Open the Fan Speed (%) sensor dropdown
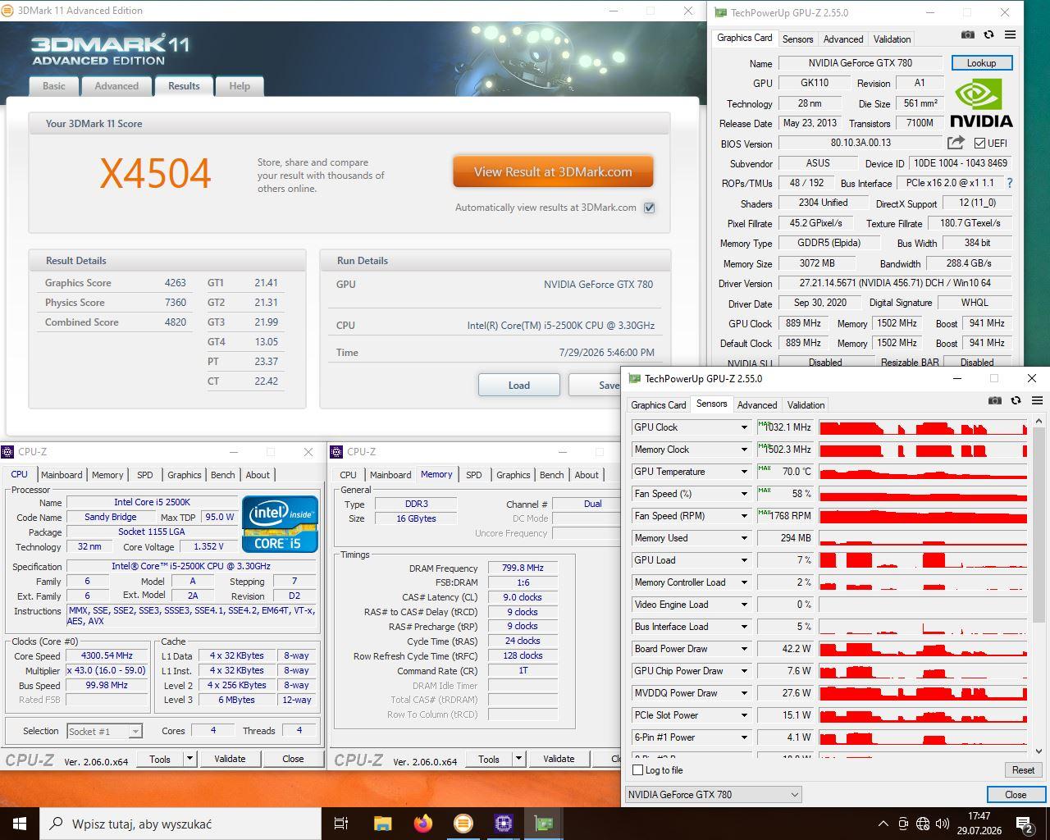1050x840 pixels. 744,494
